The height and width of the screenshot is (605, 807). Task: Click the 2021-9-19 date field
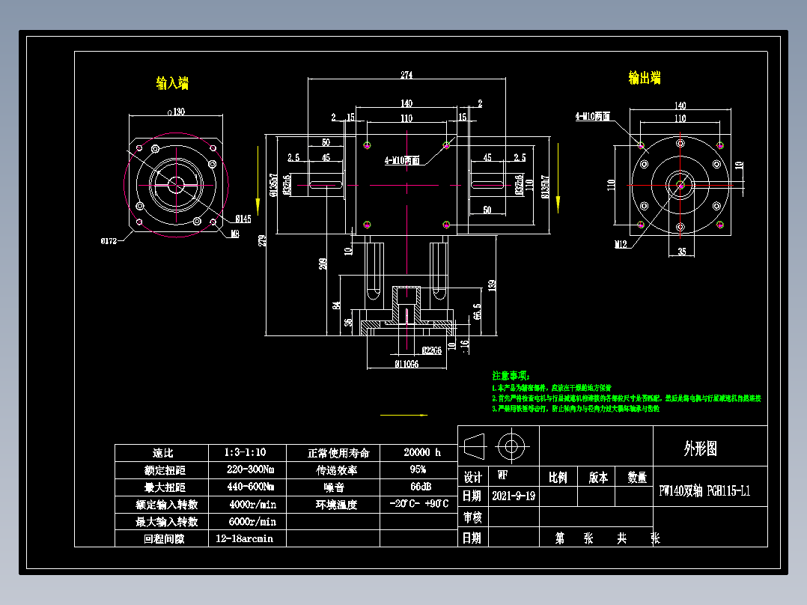[517, 497]
